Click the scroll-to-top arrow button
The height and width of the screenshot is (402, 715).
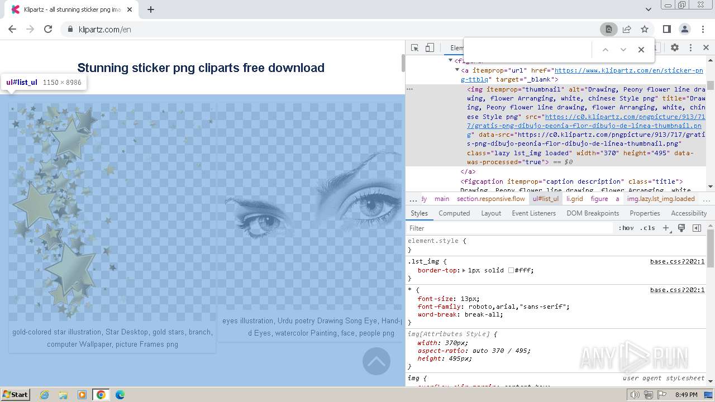click(x=376, y=361)
